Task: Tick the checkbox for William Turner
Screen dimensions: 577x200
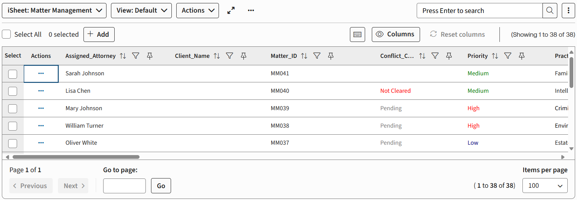Action: 13,126
